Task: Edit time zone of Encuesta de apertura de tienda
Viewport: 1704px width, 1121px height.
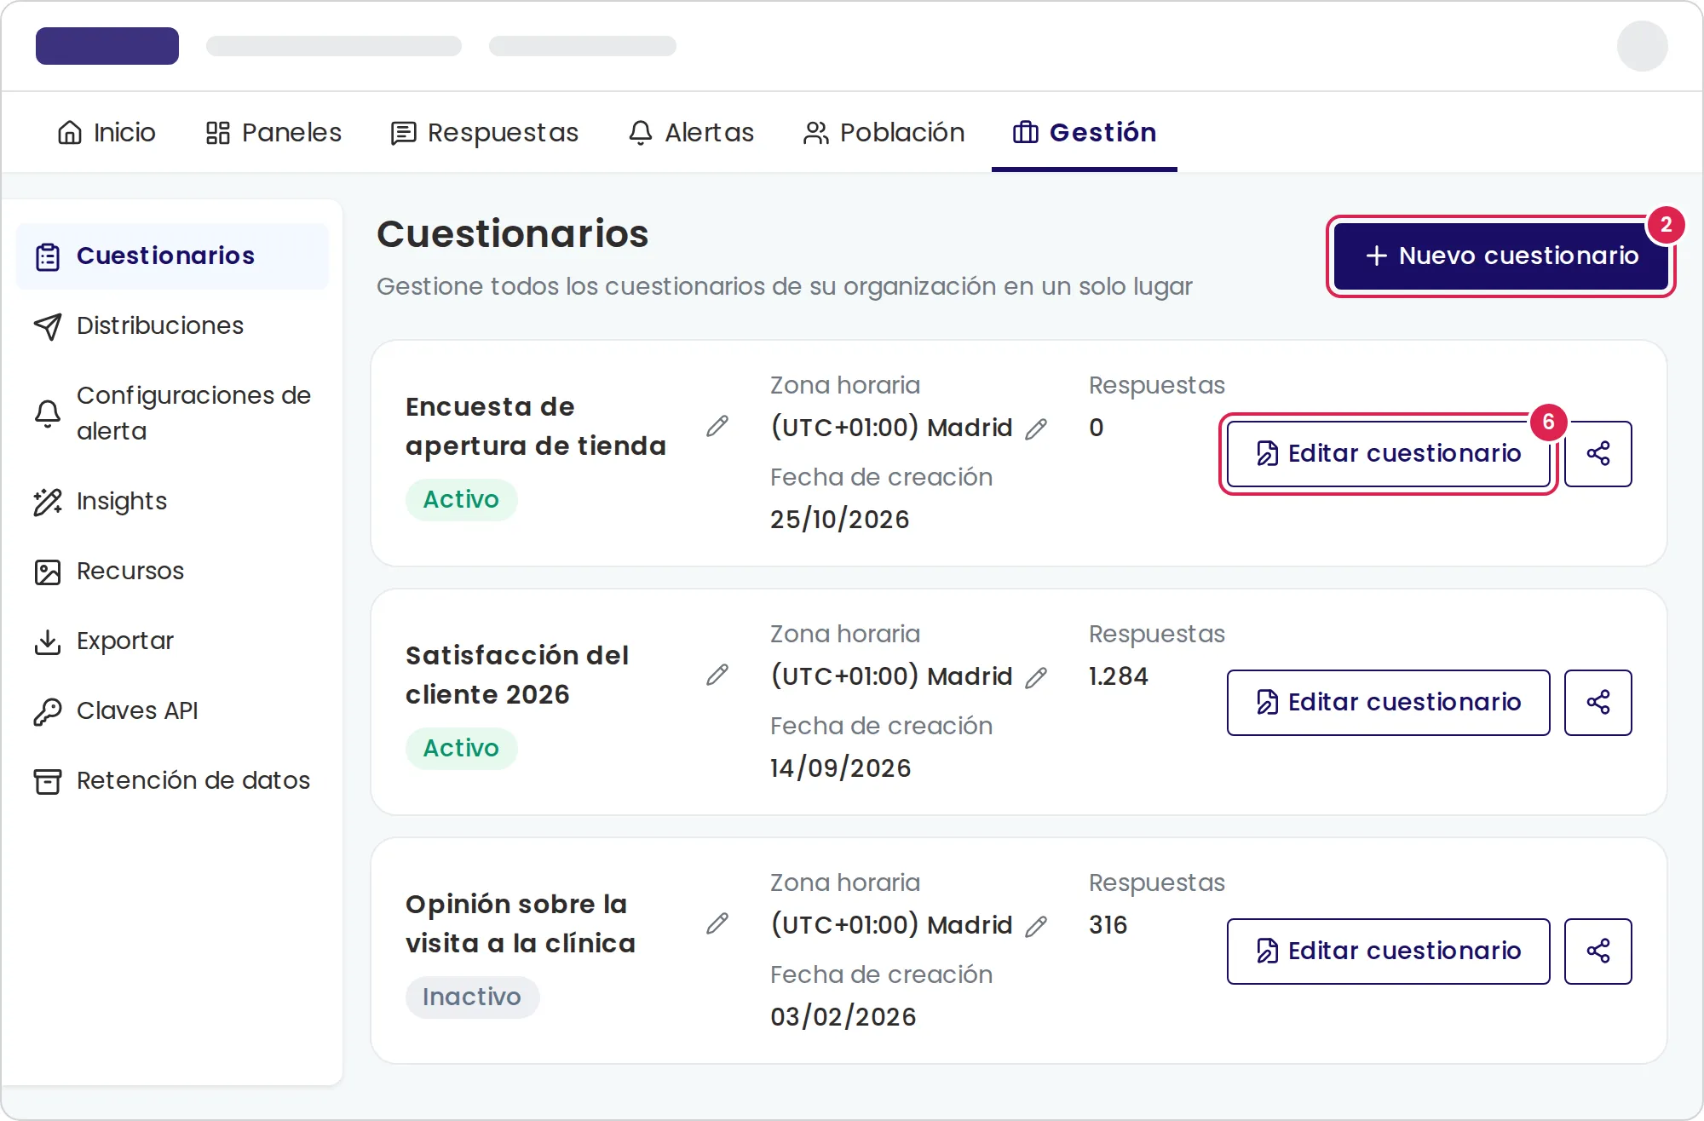Action: [x=1036, y=429]
